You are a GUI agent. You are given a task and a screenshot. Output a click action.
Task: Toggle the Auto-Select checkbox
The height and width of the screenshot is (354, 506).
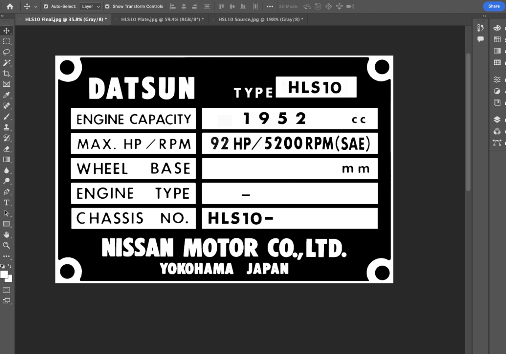tap(46, 7)
